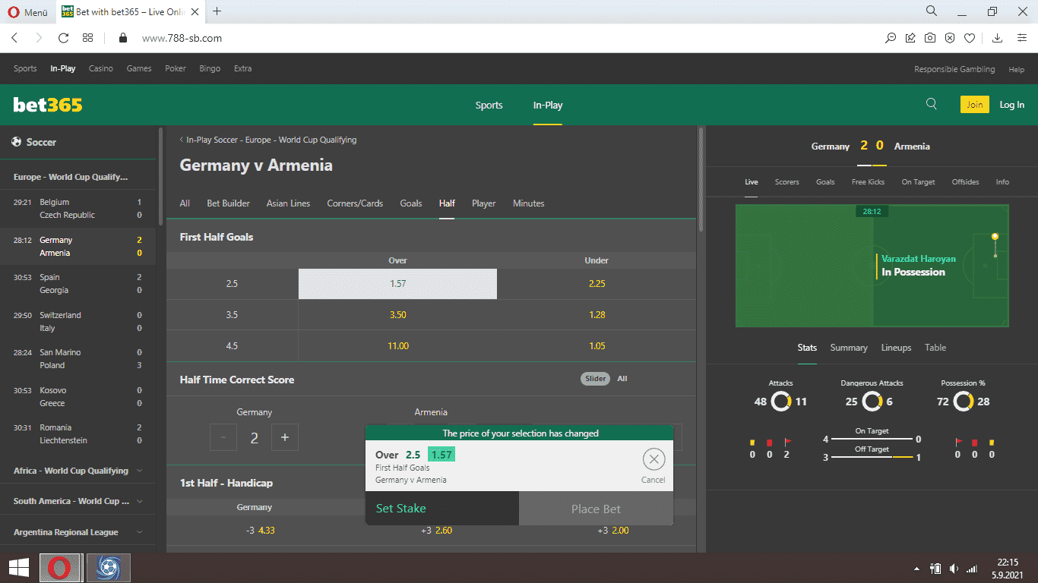Enable Slider view for correct score
Image resolution: width=1038 pixels, height=583 pixels.
click(596, 379)
